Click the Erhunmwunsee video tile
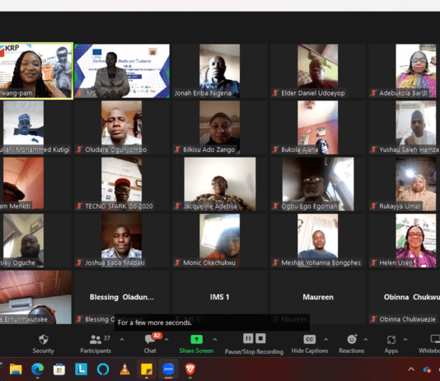 [35, 297]
